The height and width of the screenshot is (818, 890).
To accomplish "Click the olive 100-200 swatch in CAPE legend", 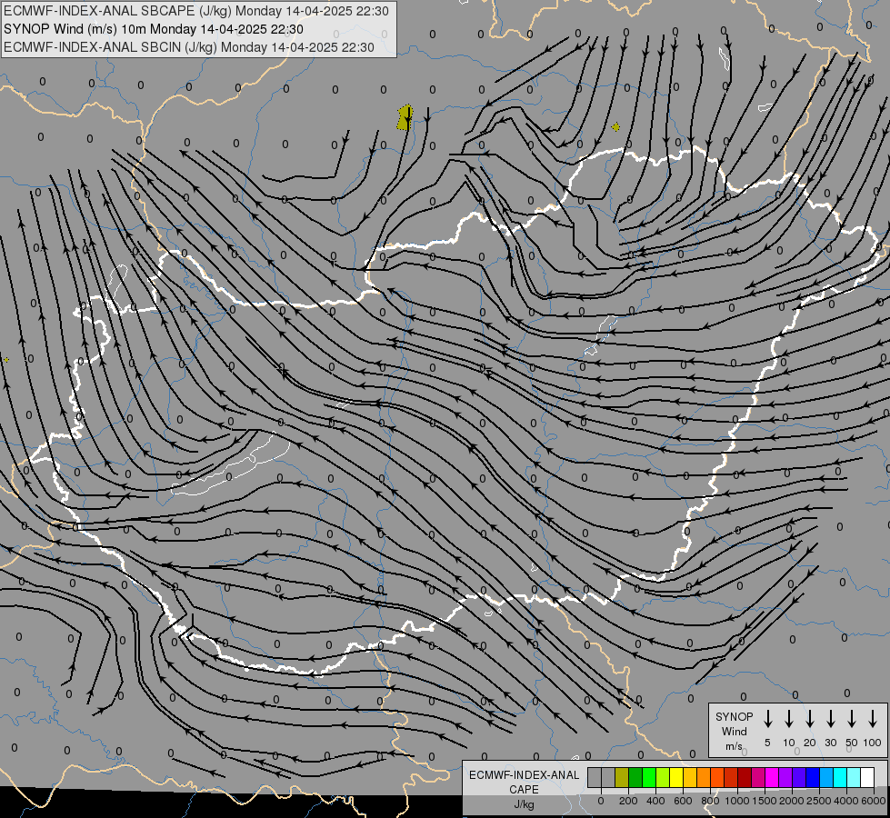I will pos(622,777).
